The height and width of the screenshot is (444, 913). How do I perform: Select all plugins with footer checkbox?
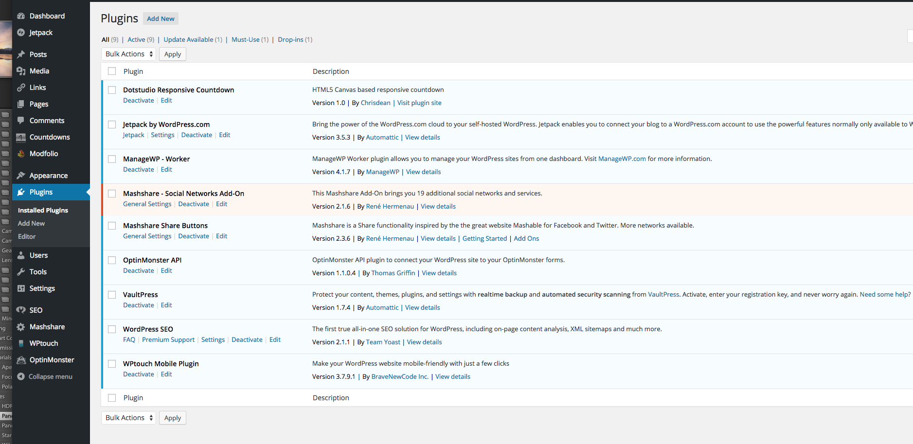pyautogui.click(x=112, y=398)
